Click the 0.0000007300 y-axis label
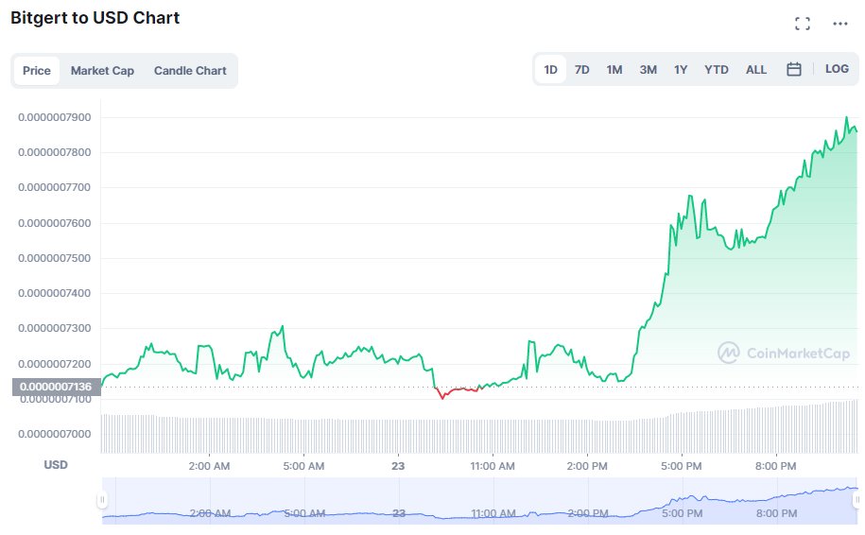Screen dimensions: 865x535 pyautogui.click(x=55, y=328)
